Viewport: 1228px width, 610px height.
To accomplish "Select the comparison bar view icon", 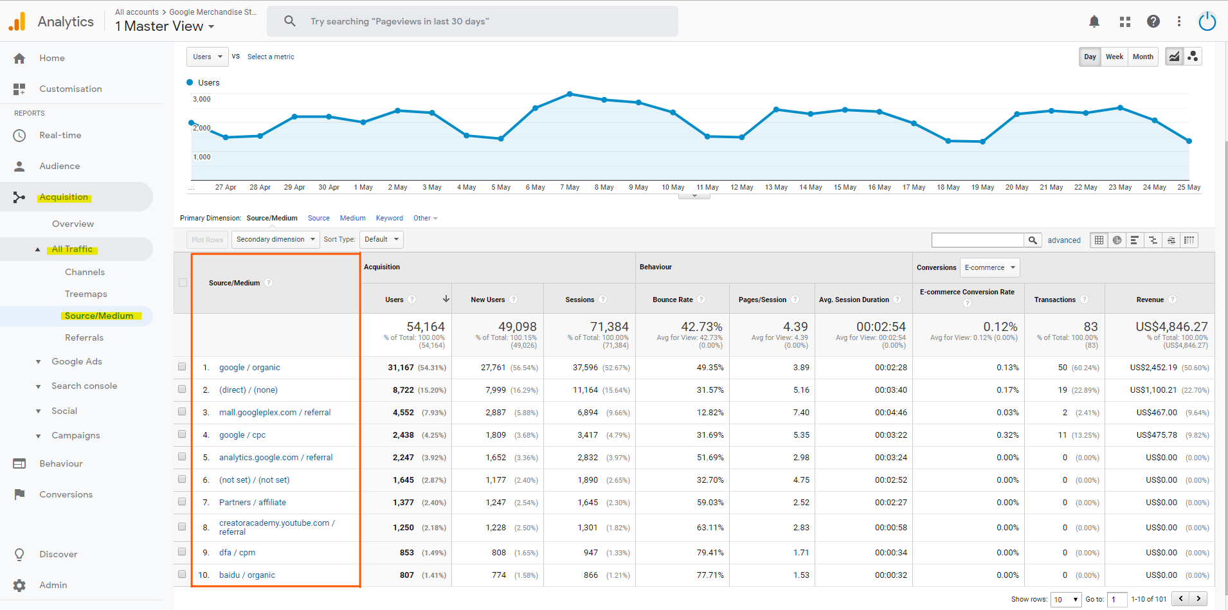I will coord(1153,240).
